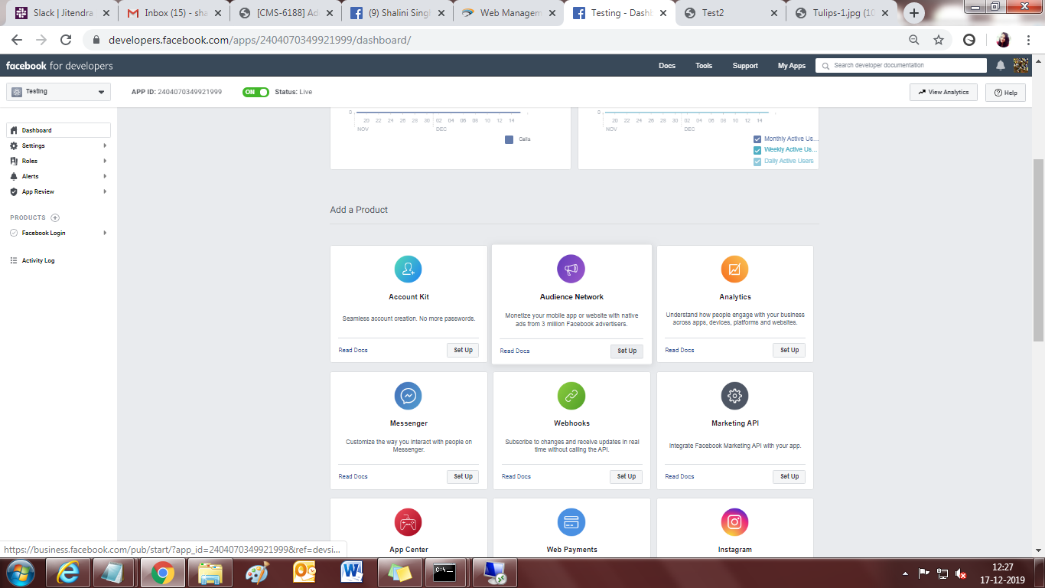Viewport: 1045px width, 588px height.
Task: Open Internet Explorer from taskbar
Action: point(68,573)
